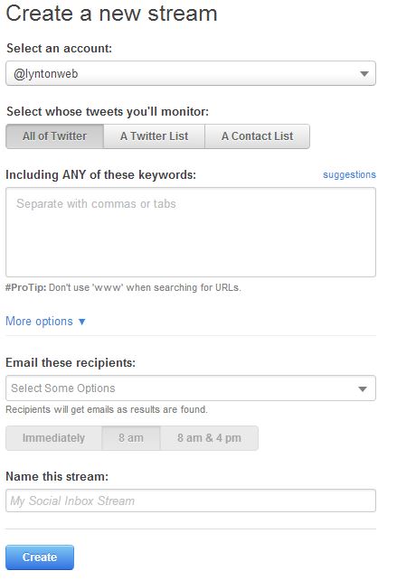
Task: Set email timing to Immediately
Action: pos(53,438)
